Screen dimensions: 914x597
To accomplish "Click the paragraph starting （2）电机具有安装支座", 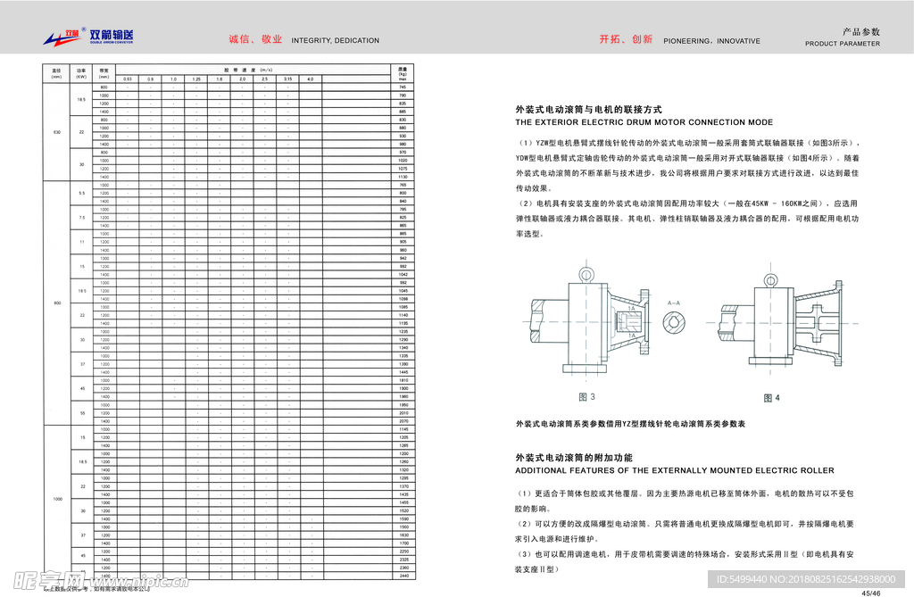I will pyautogui.click(x=686, y=219).
